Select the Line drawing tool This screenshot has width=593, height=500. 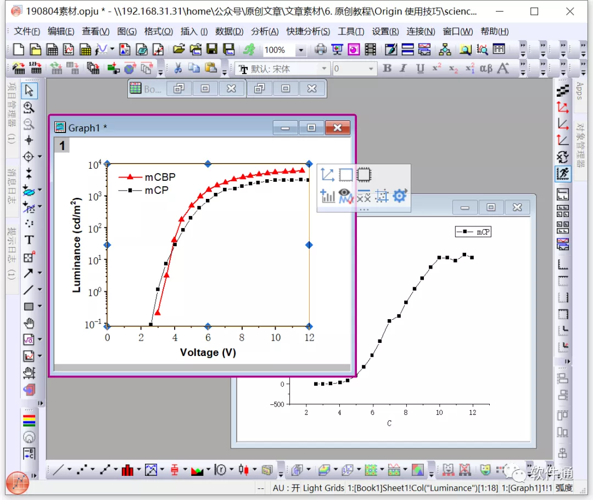29,290
